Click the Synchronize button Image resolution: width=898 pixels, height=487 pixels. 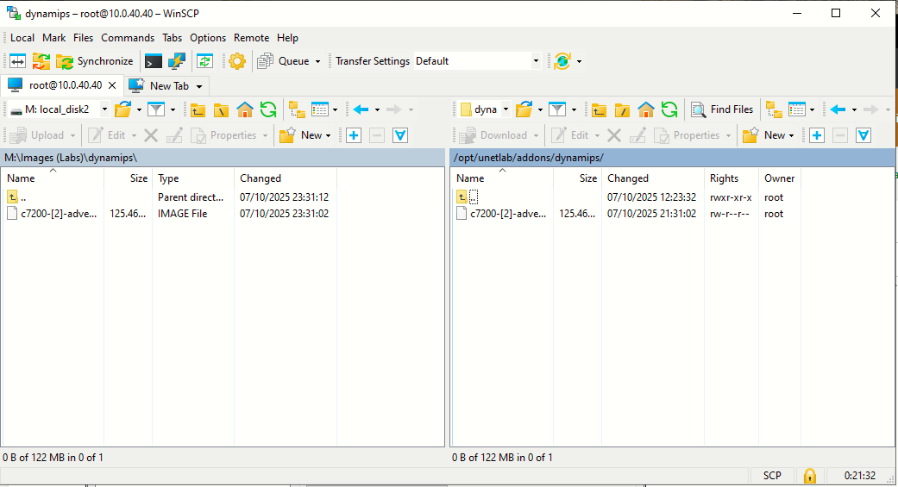pyautogui.click(x=95, y=61)
